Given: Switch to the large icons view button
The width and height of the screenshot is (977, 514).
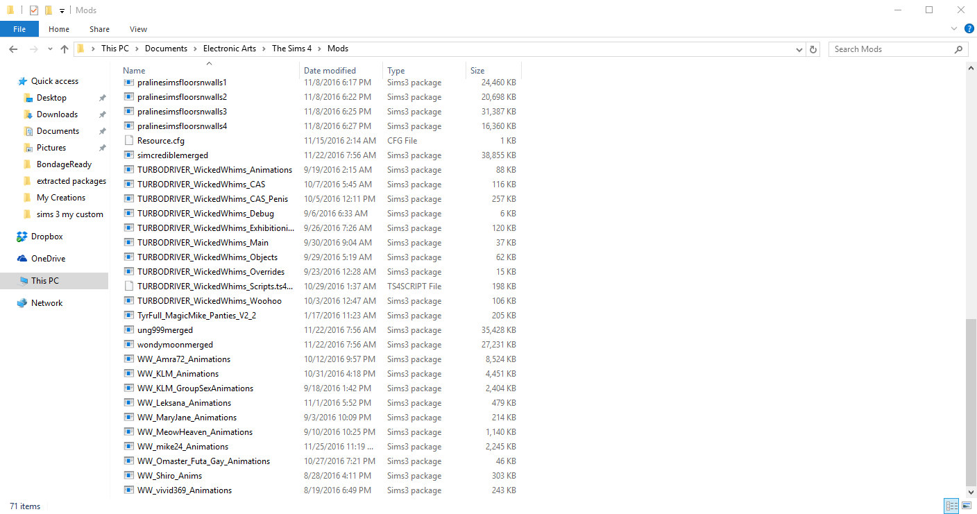Looking at the screenshot, I should click(966, 506).
